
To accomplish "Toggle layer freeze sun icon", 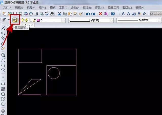I will point(27,20).
